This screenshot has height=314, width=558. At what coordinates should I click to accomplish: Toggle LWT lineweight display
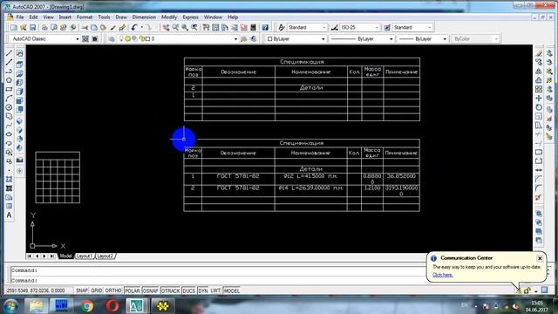215,290
